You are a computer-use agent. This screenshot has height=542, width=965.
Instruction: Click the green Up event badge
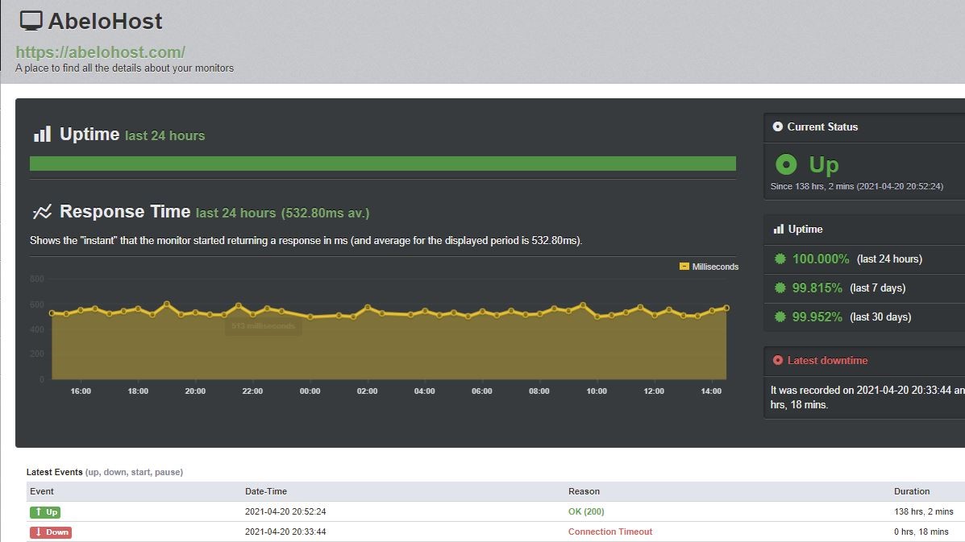(x=45, y=512)
